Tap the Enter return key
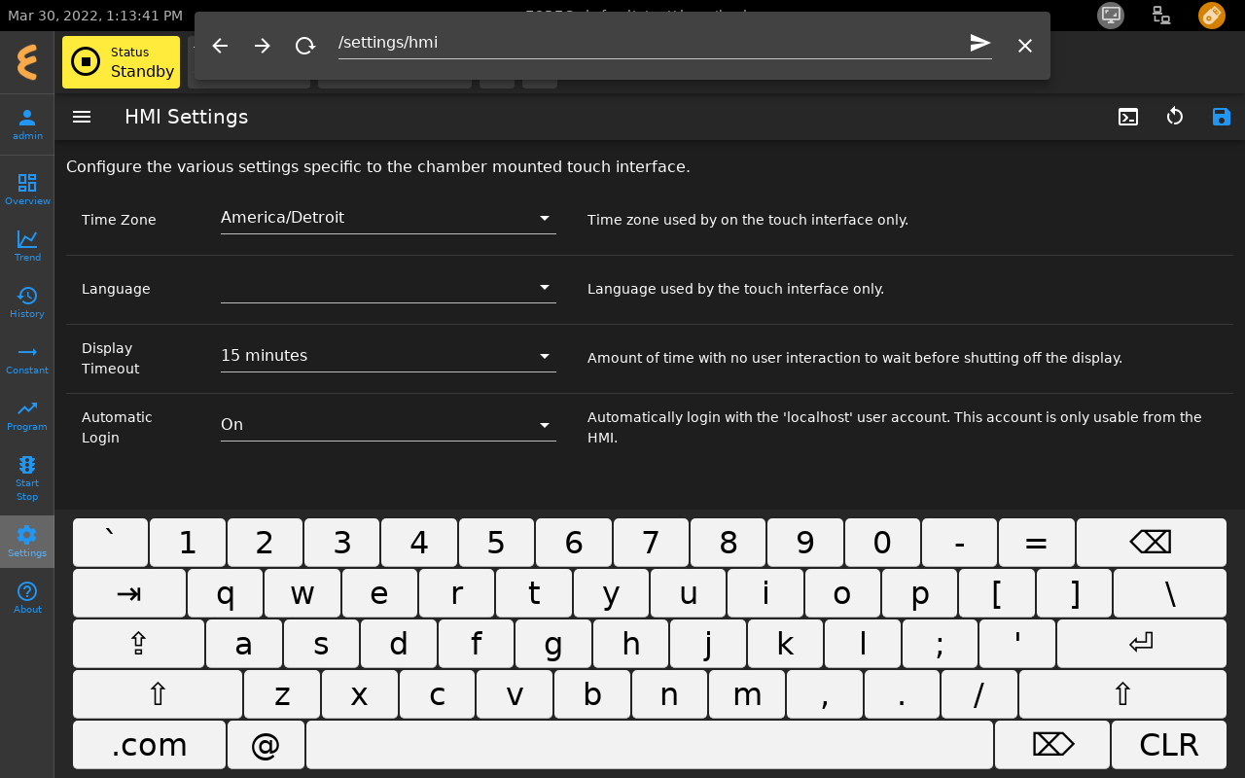Viewport: 1245px width, 778px height. pos(1142,644)
